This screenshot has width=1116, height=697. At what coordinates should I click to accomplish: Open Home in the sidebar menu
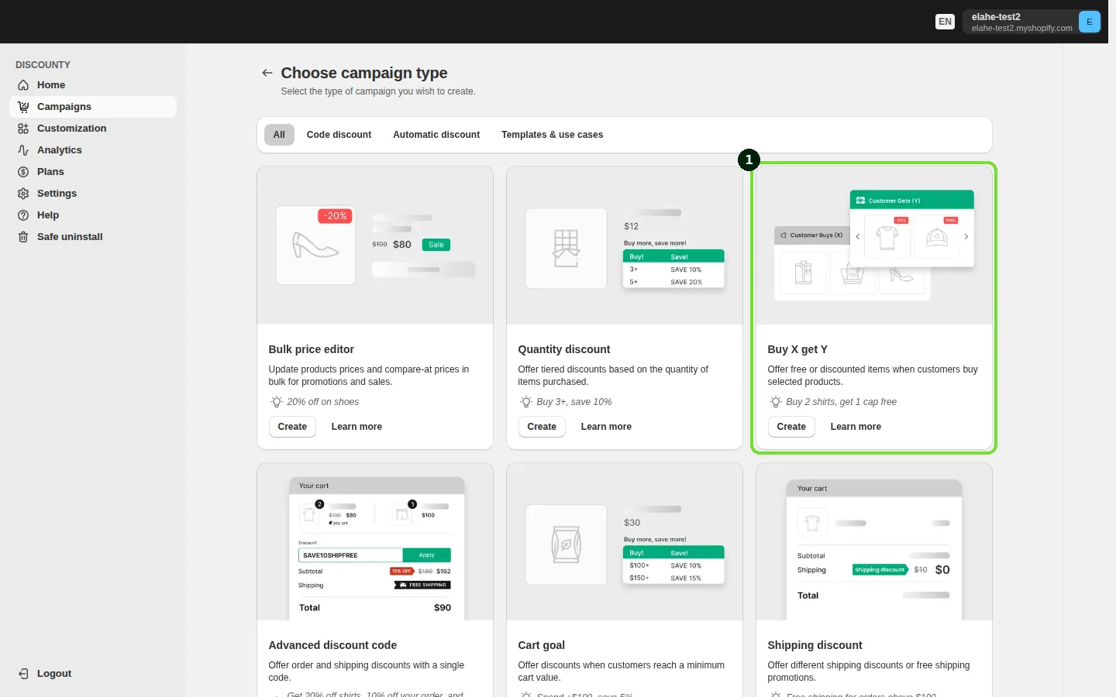[x=93, y=85]
